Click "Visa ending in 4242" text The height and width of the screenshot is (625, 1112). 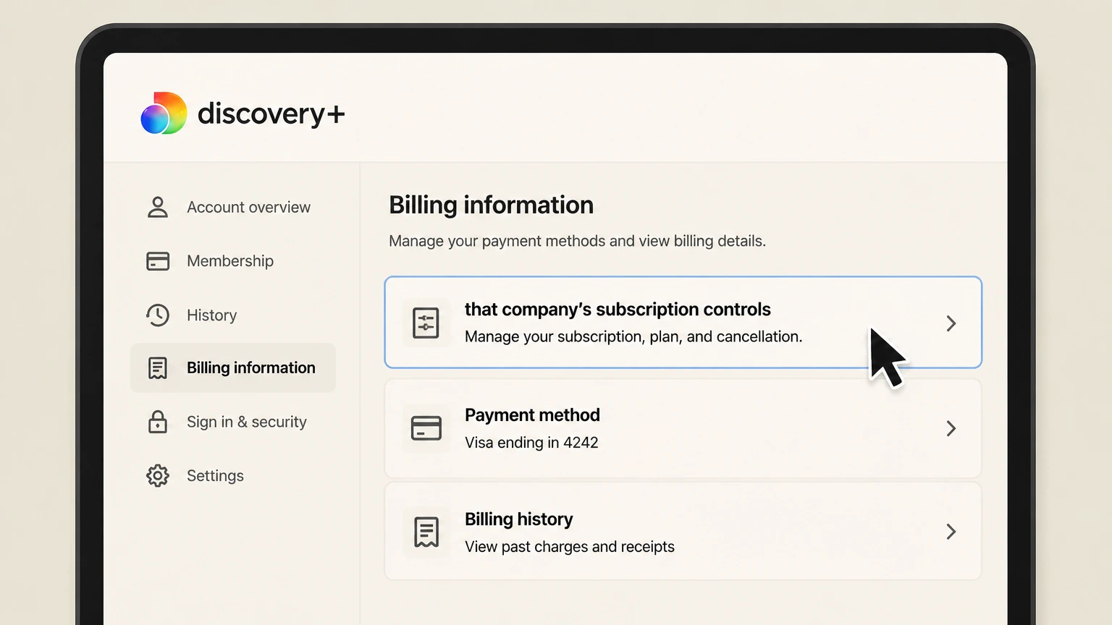[531, 443]
